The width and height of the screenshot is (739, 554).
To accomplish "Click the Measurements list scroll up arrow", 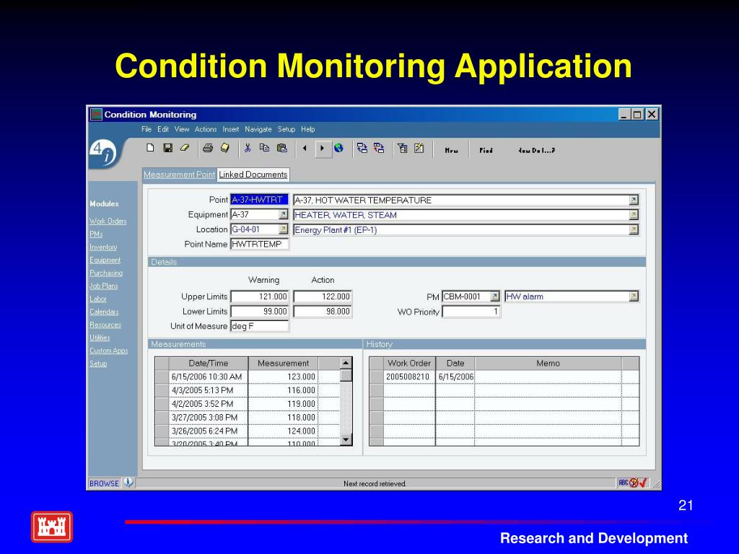I will coord(346,364).
